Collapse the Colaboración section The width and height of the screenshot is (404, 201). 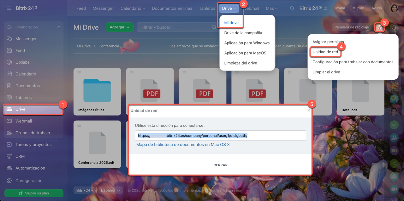click(59, 27)
